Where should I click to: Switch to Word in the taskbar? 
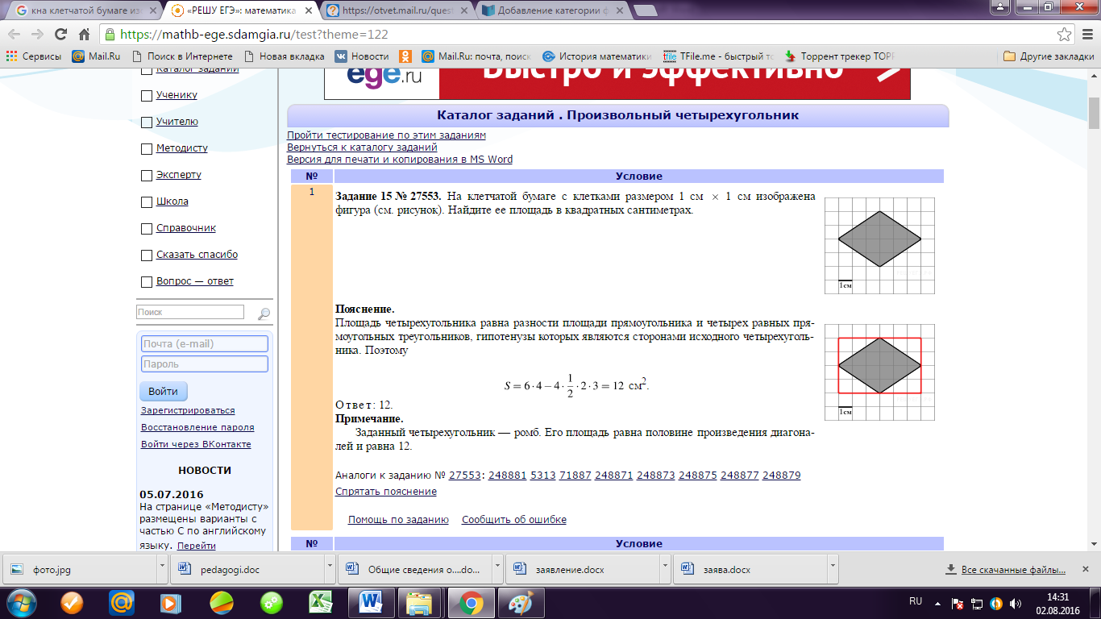click(x=372, y=602)
